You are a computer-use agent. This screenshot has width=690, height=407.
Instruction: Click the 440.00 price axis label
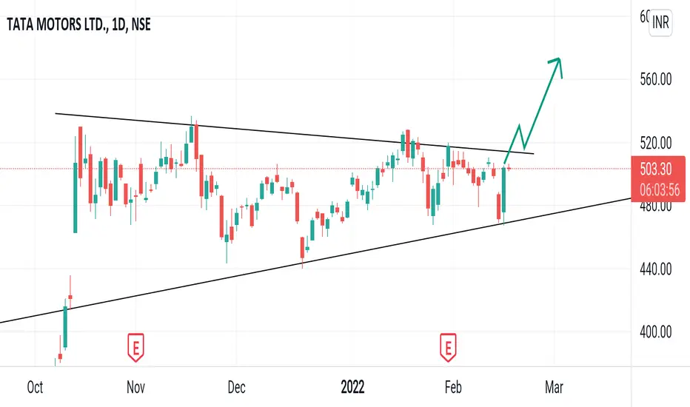656,269
